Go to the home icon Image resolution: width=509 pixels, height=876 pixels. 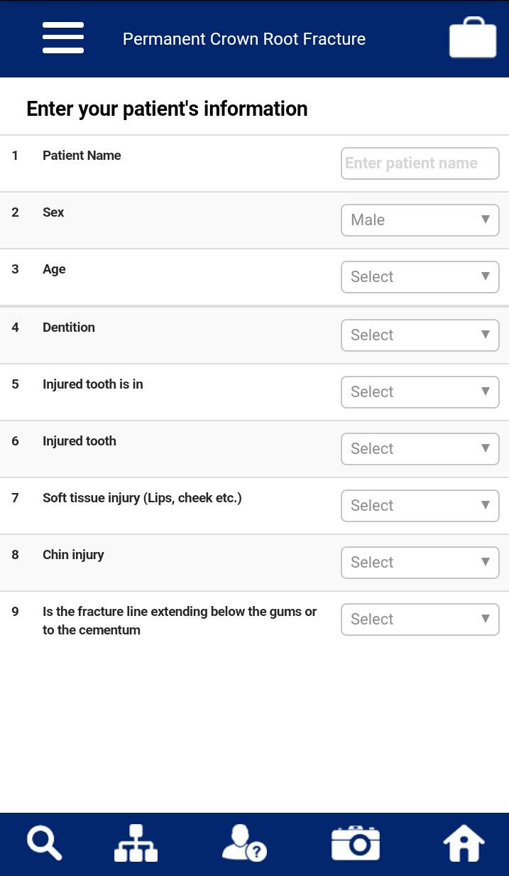pyautogui.click(x=464, y=843)
